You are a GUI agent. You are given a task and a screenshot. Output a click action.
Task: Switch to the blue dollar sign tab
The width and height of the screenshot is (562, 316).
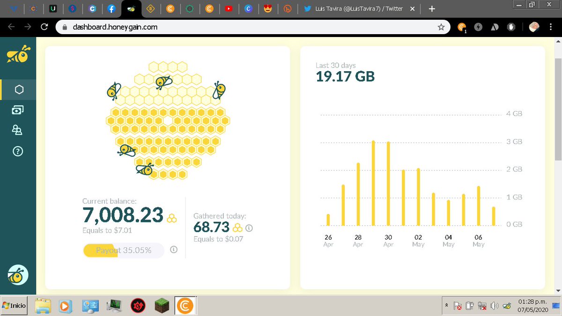(72, 8)
